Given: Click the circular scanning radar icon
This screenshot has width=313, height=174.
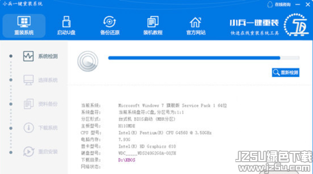Looking at the screenshot, I should [x=88, y=61].
